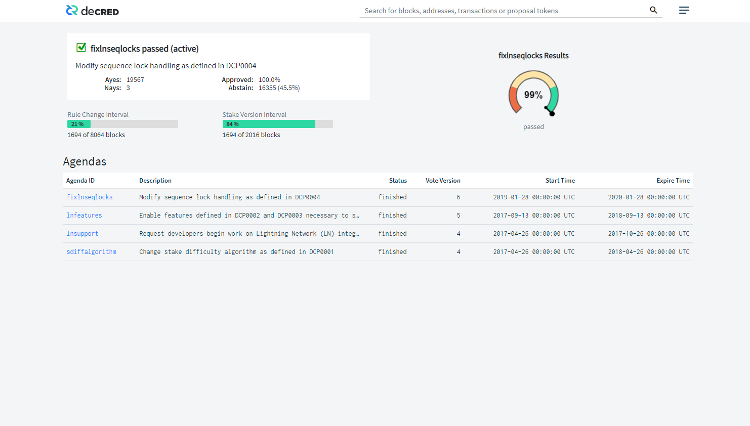Open the fixlnseqlocks agenda link

[90, 197]
